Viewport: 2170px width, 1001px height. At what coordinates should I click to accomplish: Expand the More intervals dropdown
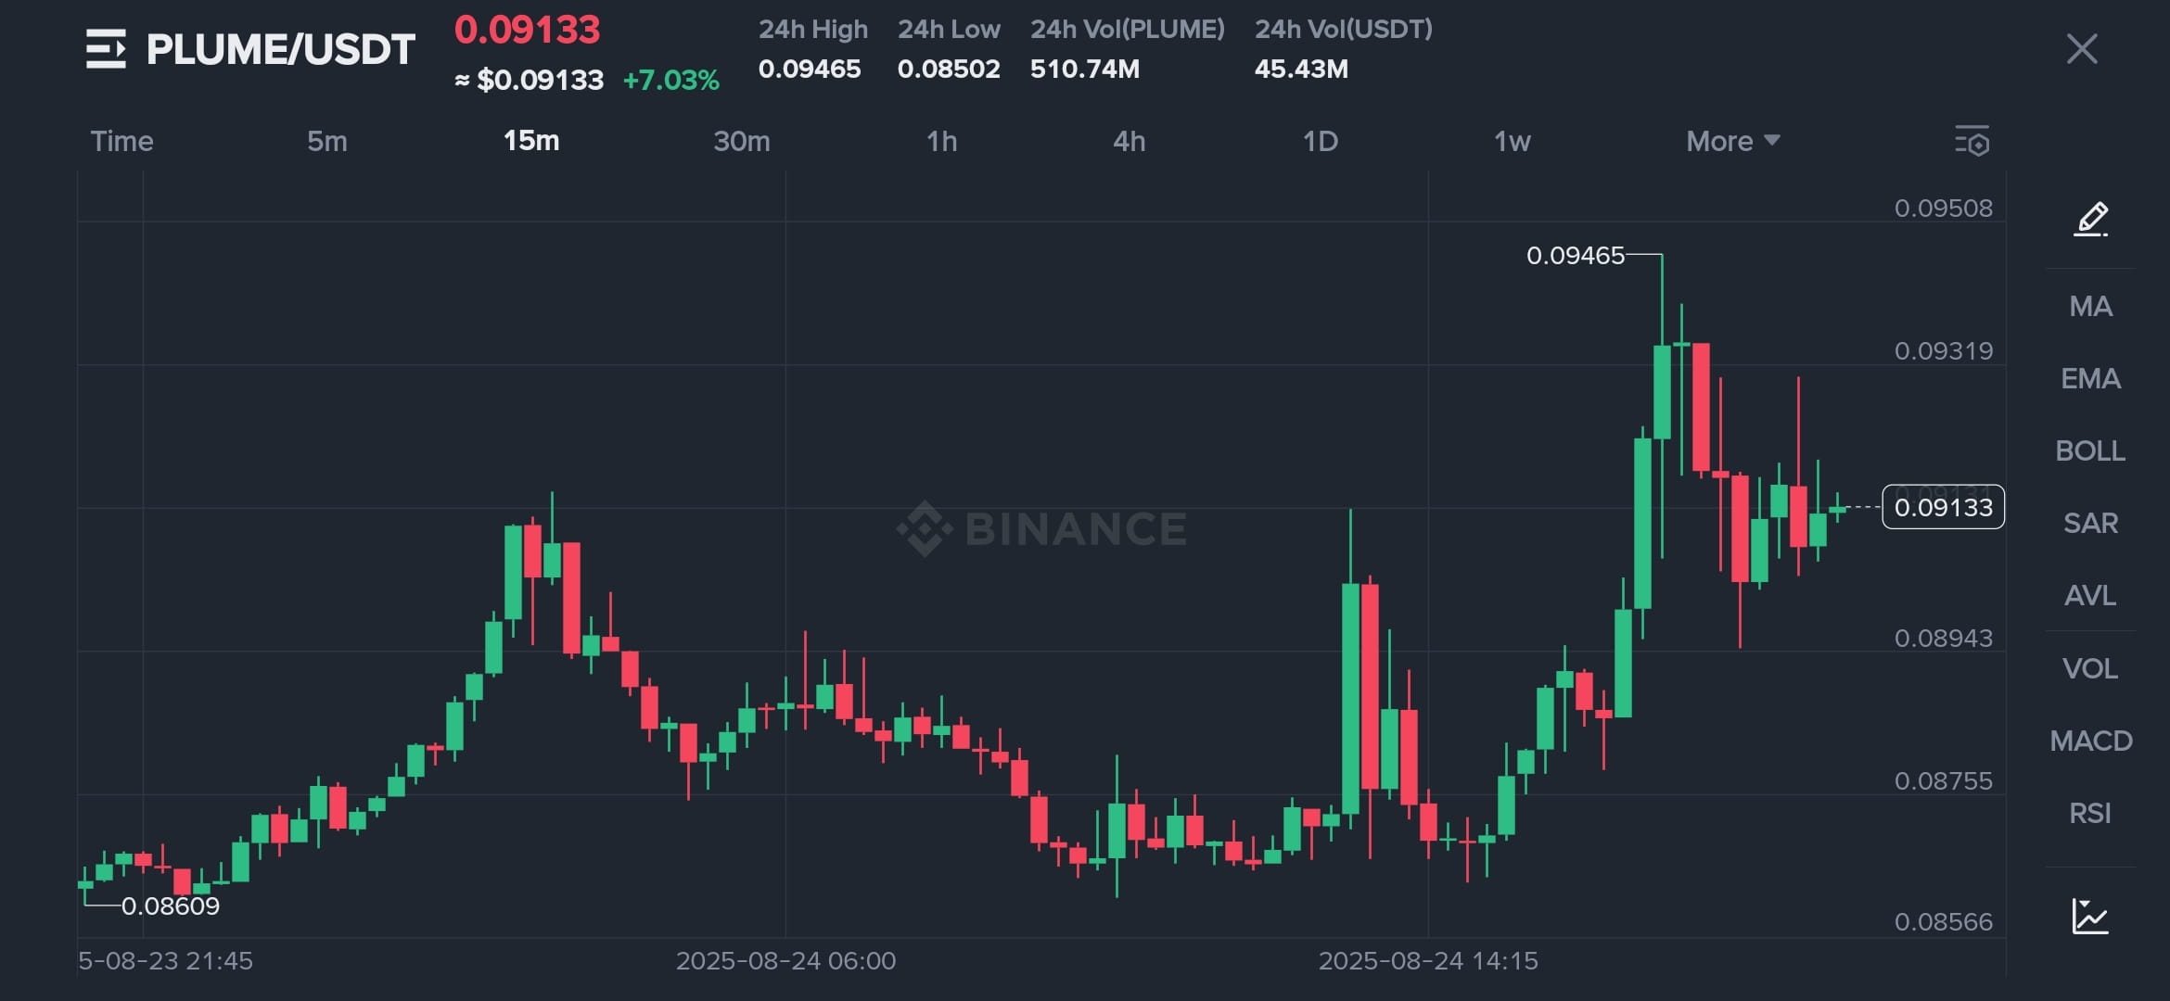tap(1732, 141)
